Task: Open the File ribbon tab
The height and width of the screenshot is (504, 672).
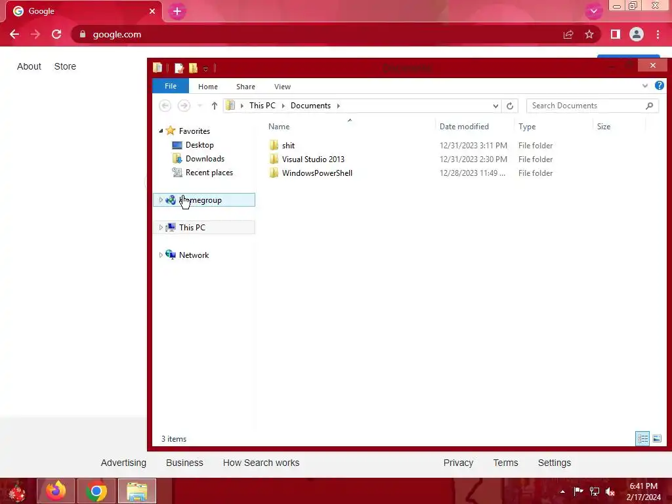Action: pos(171,86)
